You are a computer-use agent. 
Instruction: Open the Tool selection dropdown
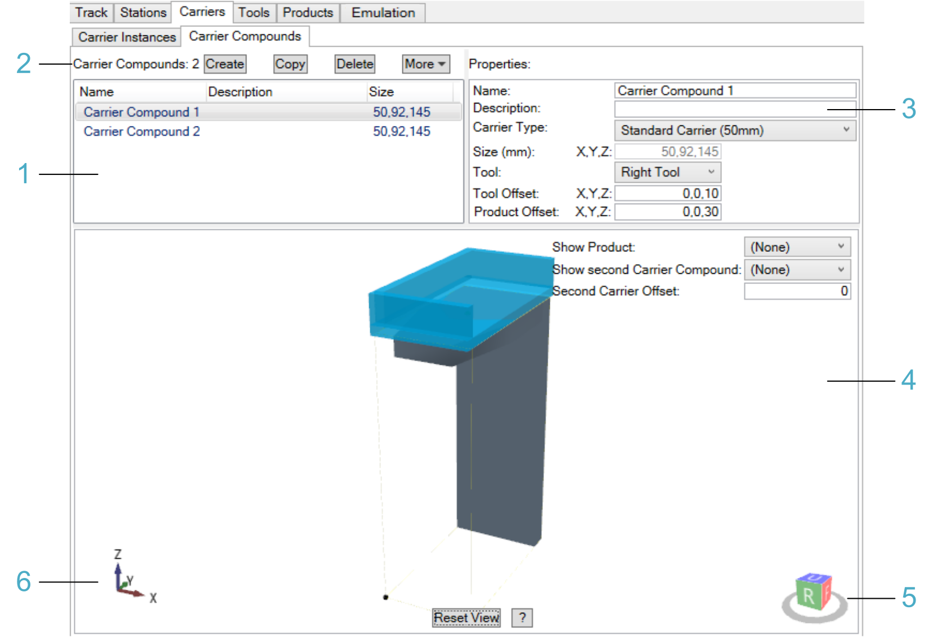tap(667, 172)
